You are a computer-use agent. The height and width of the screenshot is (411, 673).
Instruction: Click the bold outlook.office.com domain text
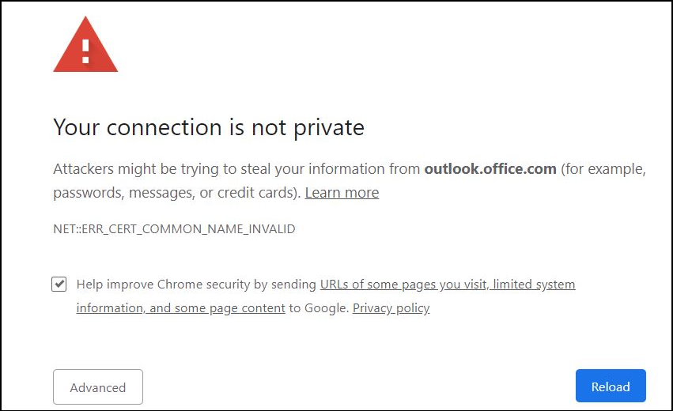[490, 169]
